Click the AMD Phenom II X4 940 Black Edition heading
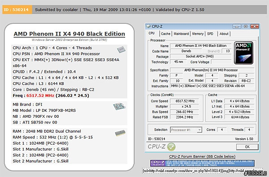This screenshot has height=177, width=269. click(69, 34)
